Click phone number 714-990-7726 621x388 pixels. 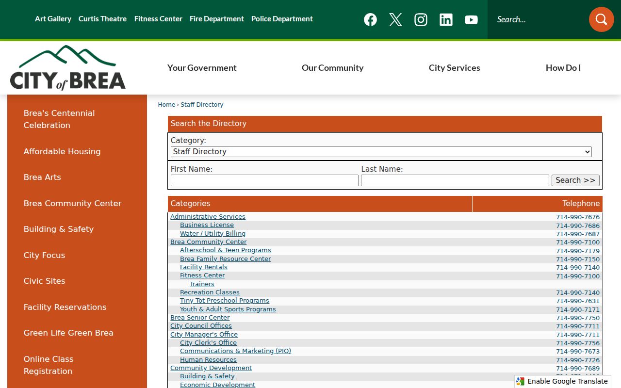point(578,360)
